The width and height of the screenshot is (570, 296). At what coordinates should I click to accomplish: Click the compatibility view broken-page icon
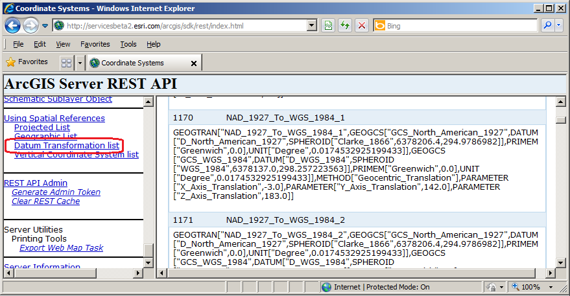pos(328,26)
